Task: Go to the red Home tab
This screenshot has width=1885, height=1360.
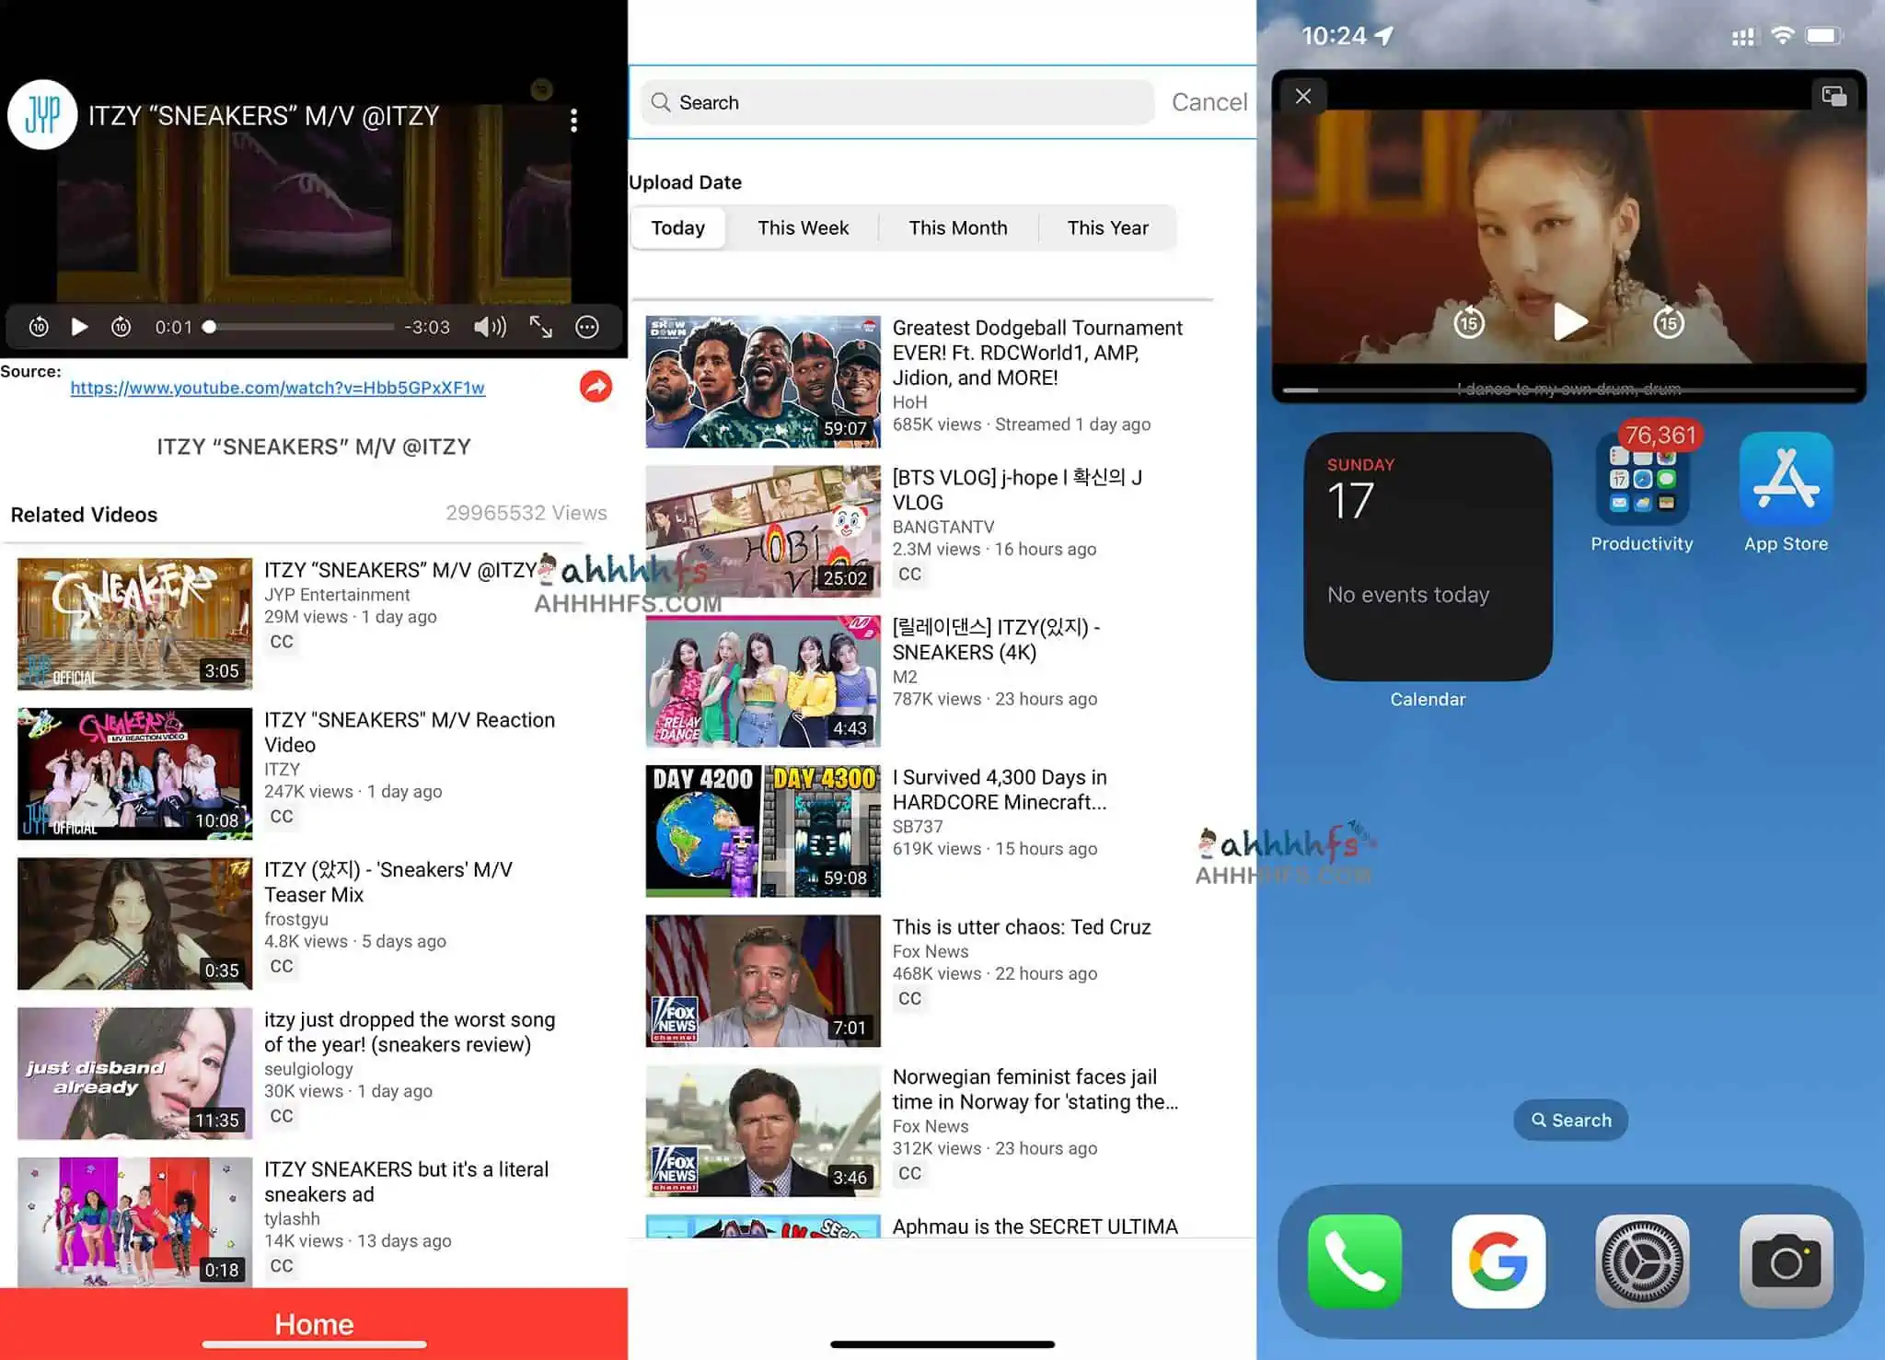Action: coord(314,1324)
